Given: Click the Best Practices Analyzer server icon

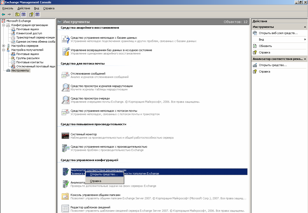Looking at the screenshot, I should click(x=65, y=172).
